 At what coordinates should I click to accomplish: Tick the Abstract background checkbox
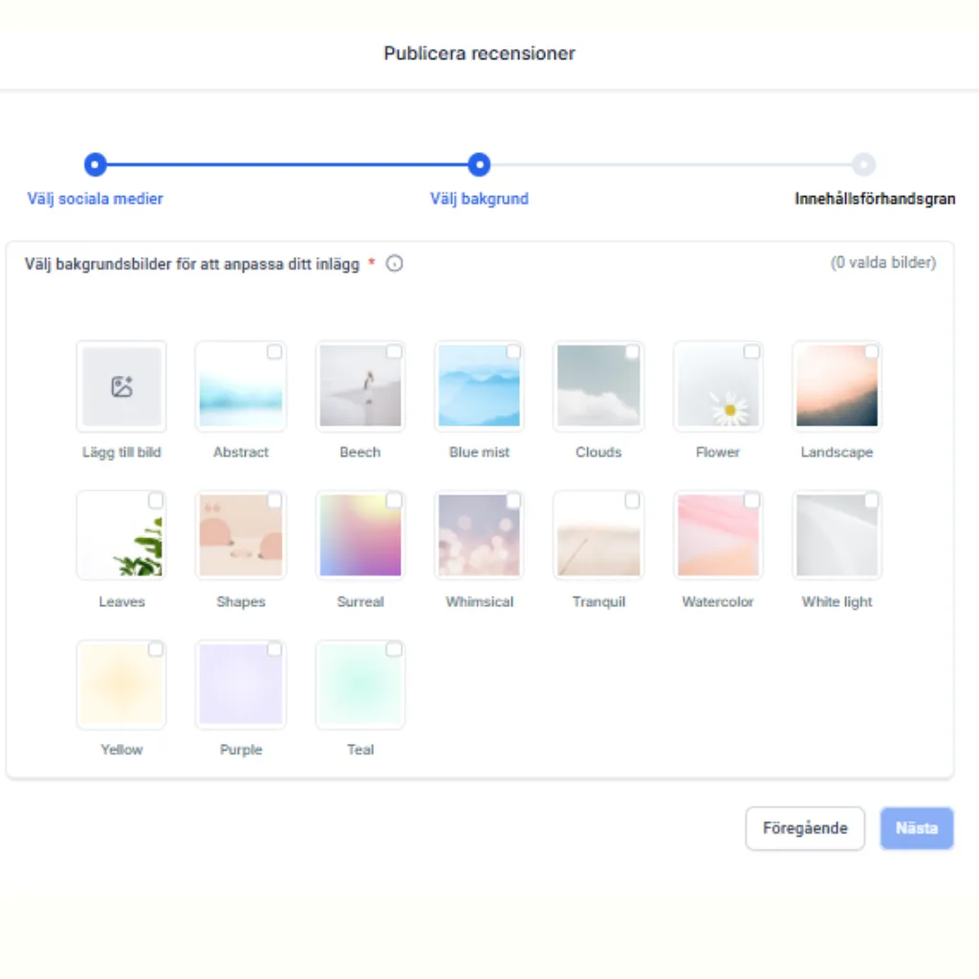tap(274, 352)
